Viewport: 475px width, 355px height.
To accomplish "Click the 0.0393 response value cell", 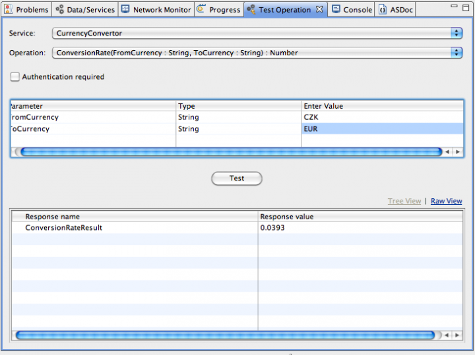I will click(x=360, y=228).
